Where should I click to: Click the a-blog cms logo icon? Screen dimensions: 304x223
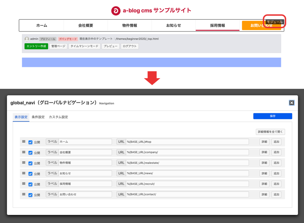[116, 11]
